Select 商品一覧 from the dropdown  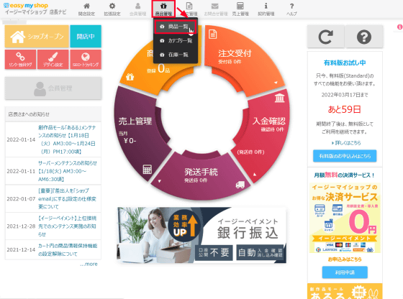[x=176, y=27]
